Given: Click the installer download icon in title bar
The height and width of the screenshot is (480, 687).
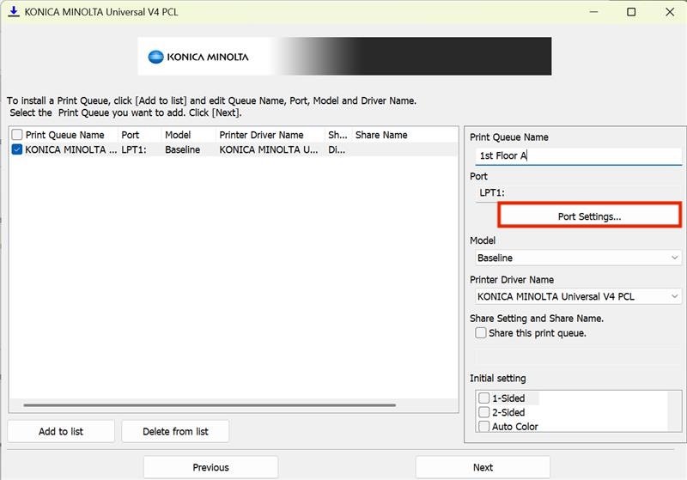Looking at the screenshot, I should [14, 11].
